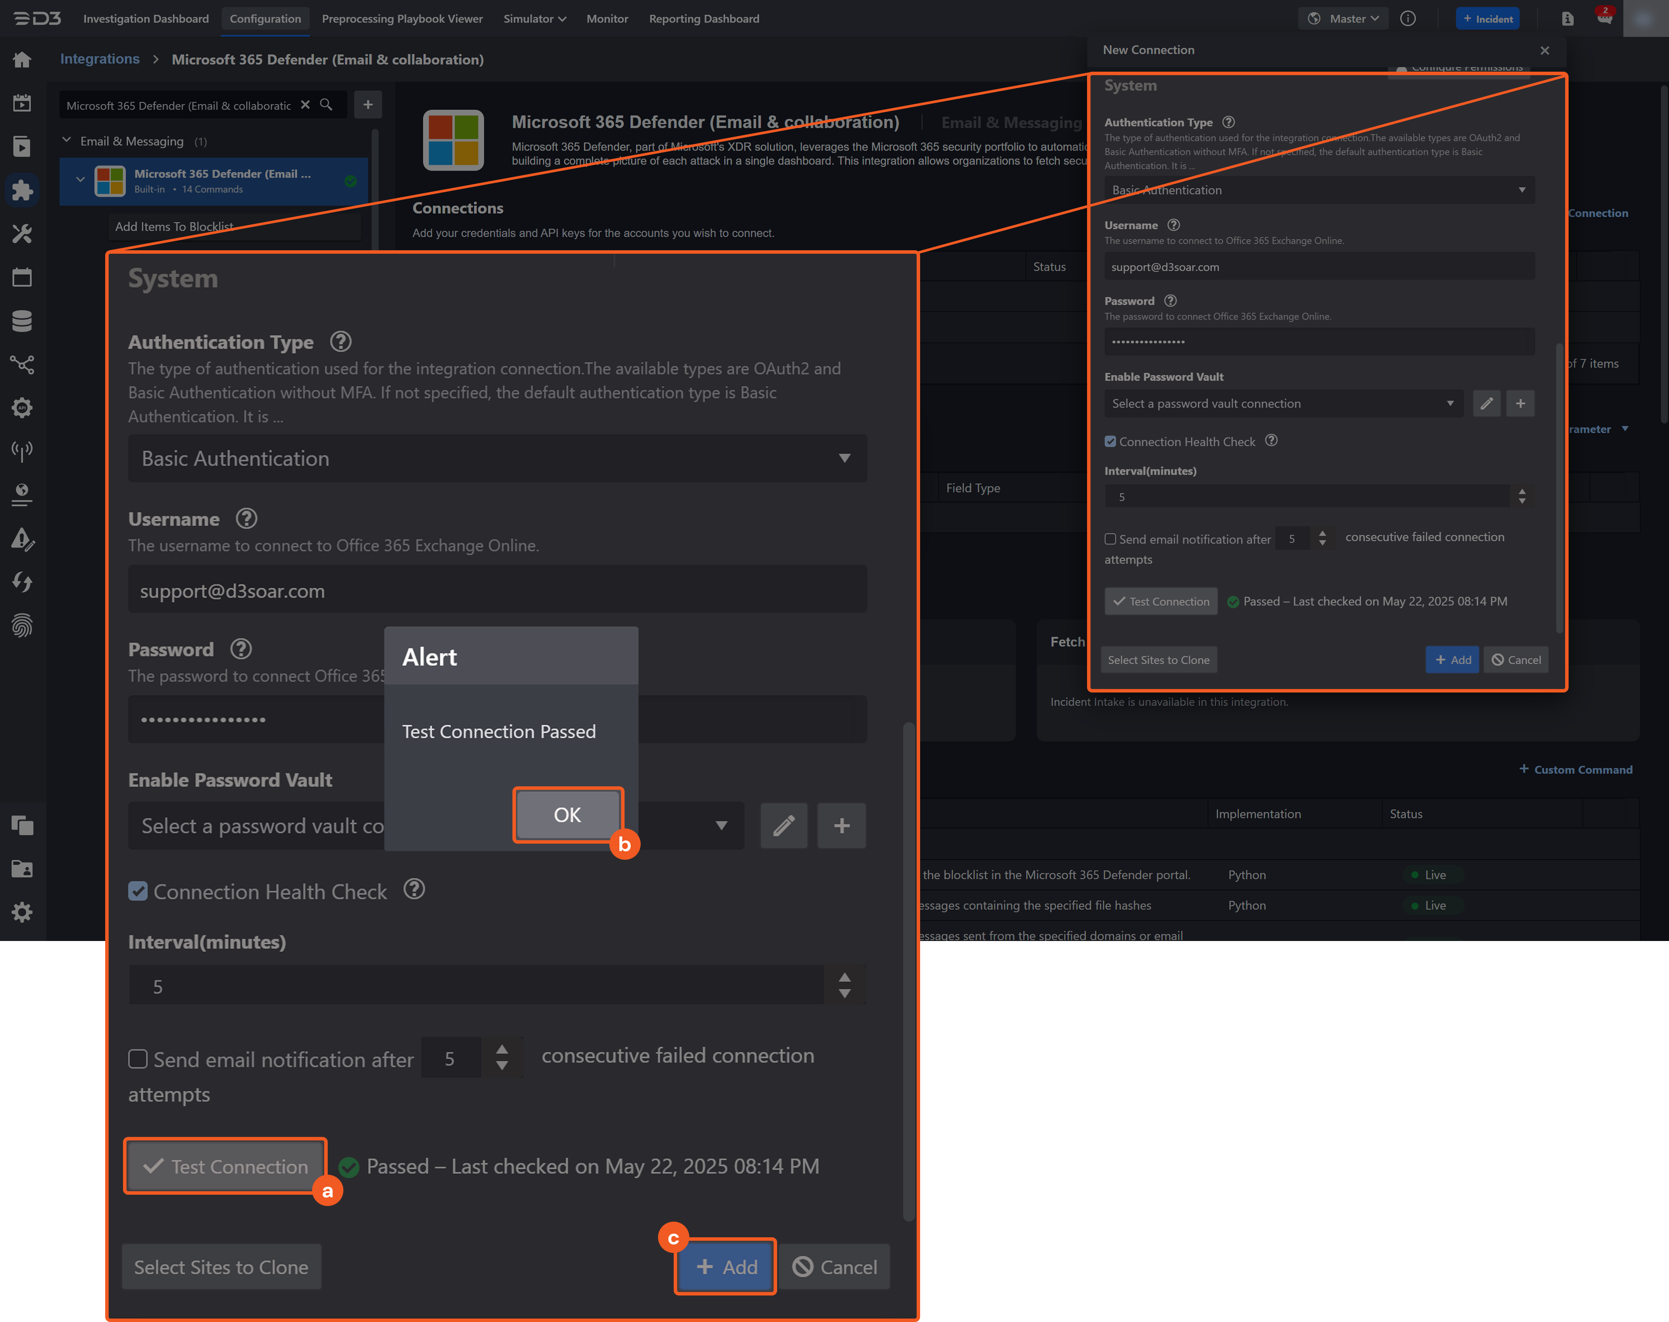Click the magnifier search icon in integration search
The height and width of the screenshot is (1322, 1669).
(326, 104)
